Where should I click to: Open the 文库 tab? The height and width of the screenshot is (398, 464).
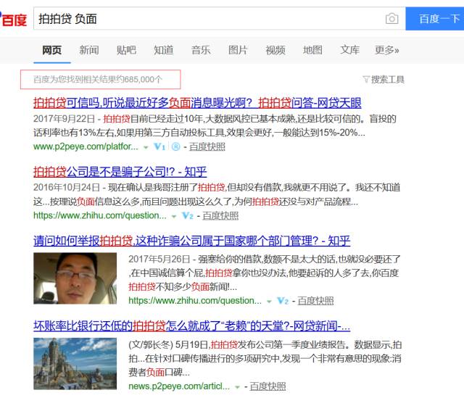[349, 50]
